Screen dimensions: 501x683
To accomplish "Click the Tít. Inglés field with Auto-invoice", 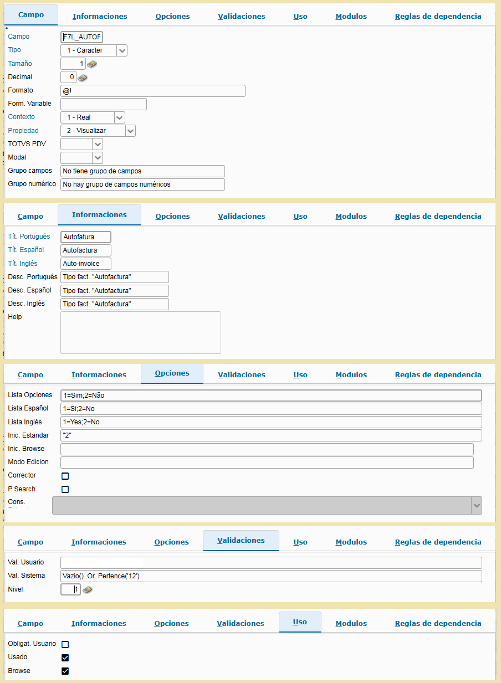I will (86, 264).
